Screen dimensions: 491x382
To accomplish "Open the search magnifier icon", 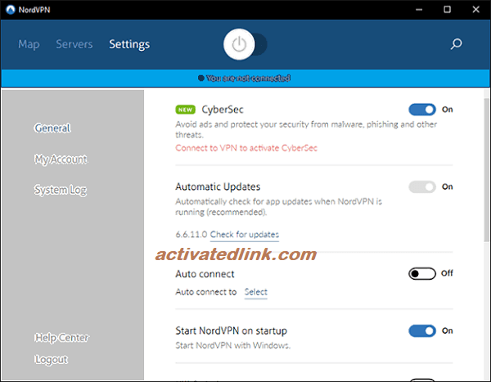I will pyautogui.click(x=457, y=44).
